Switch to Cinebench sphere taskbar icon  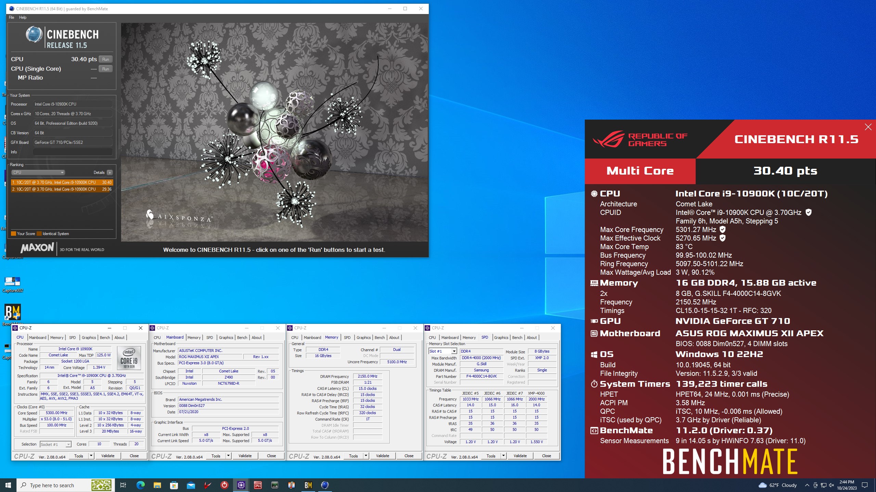(x=325, y=485)
